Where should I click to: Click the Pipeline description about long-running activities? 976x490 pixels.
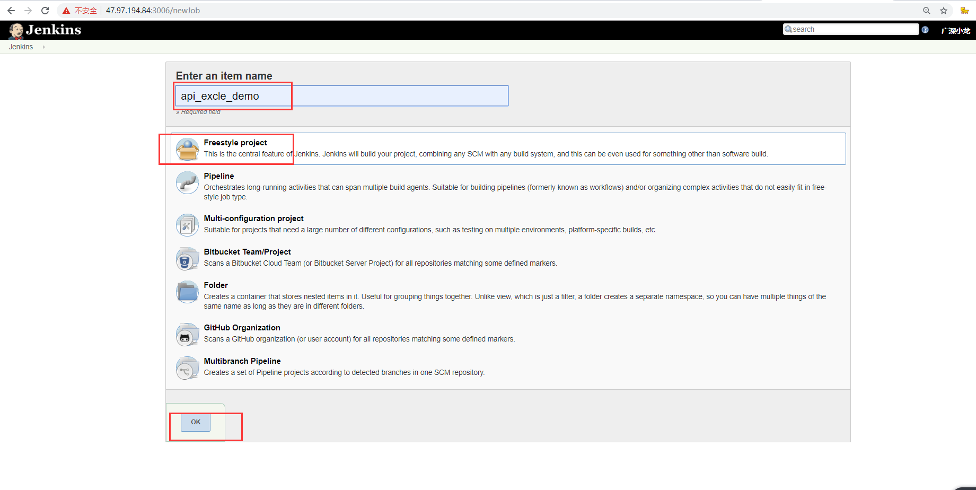pos(515,192)
